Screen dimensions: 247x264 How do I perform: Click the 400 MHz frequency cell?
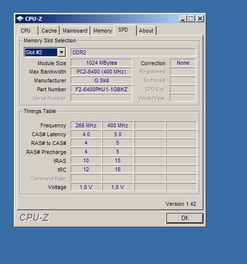point(118,125)
